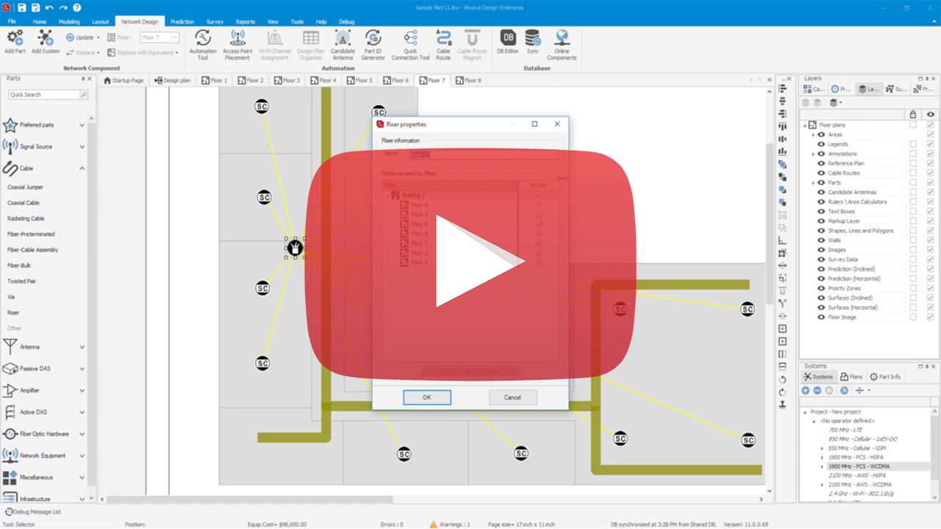Click Cancel in Riser properties dialog
This screenshot has height=529, width=941.
[x=512, y=397]
